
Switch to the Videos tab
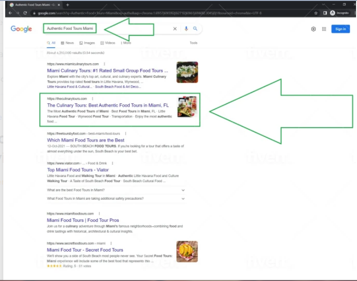(108, 43)
